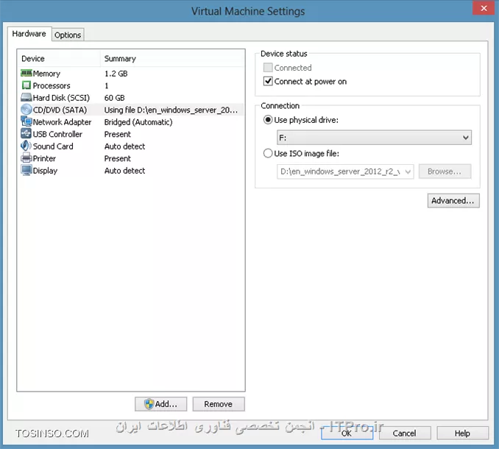Select Use physical drive radio option
This screenshot has width=499, height=449.
tap(268, 120)
